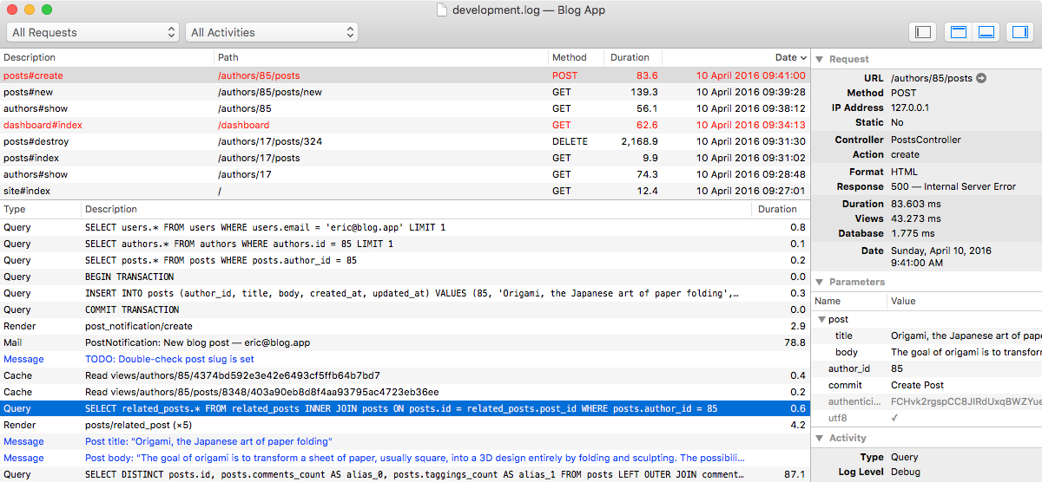Select the highlighted related_posts query row
This screenshot has height=482, width=1042.
[x=405, y=408]
